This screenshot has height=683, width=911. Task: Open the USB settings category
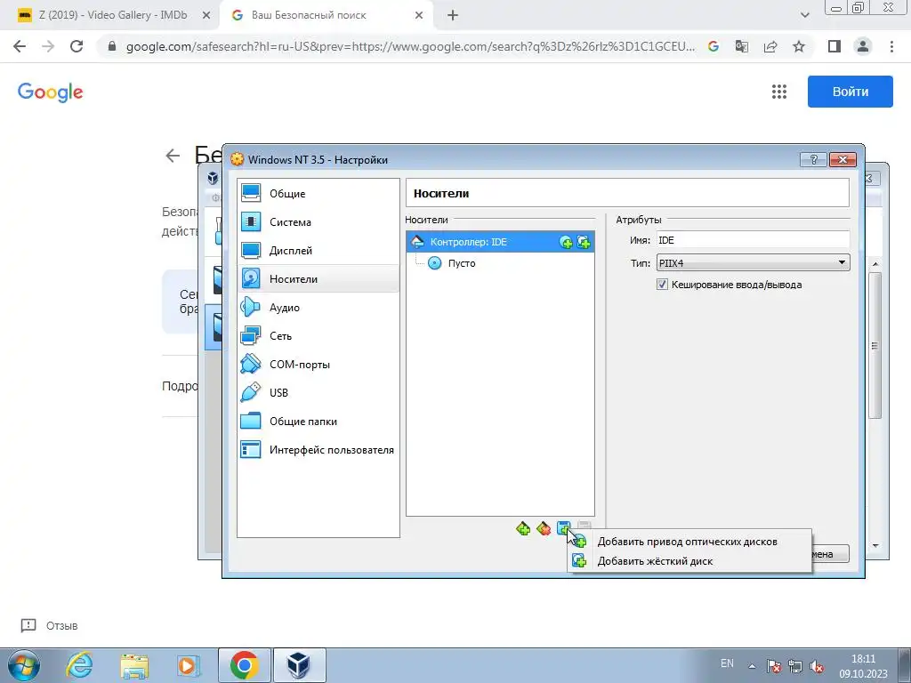tap(318, 392)
